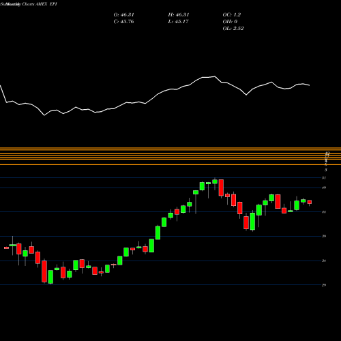341x341 pixels.
Task: Click the price axis label '49'
Action: click(324, 188)
